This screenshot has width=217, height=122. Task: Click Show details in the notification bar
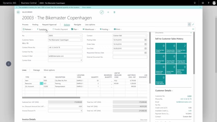[86, 7]
